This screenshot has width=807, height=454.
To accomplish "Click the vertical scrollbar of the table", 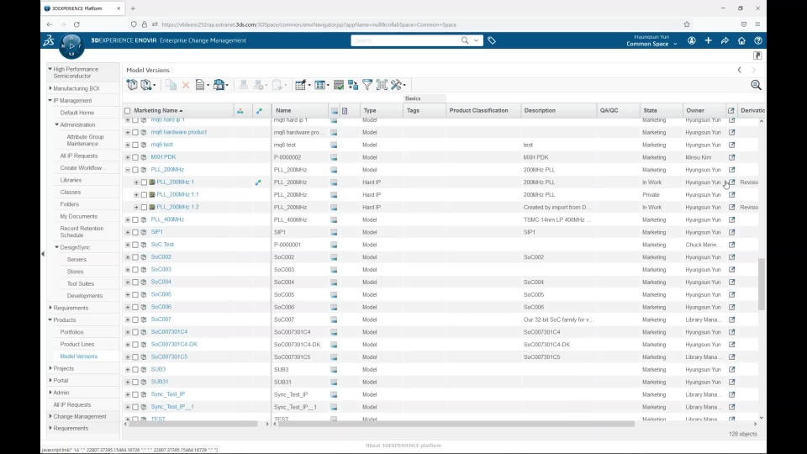I will (762, 284).
